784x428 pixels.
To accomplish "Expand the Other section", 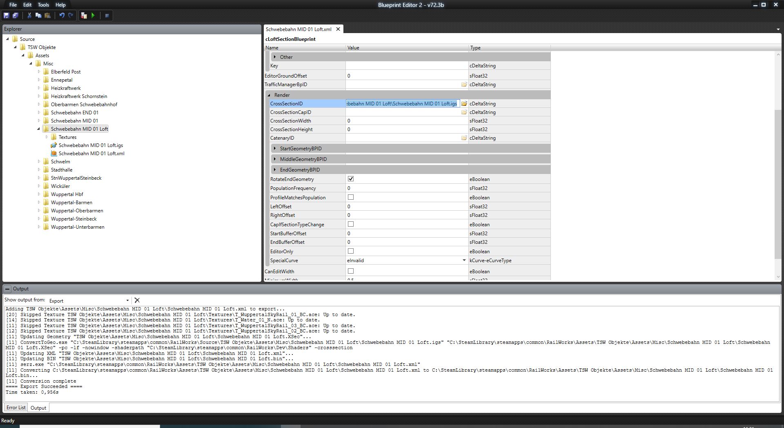I will pyautogui.click(x=275, y=57).
